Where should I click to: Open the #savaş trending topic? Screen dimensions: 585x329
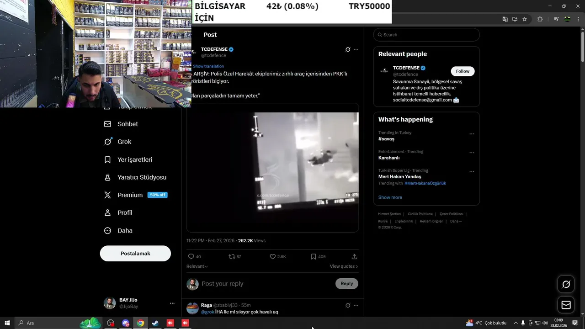point(386,139)
